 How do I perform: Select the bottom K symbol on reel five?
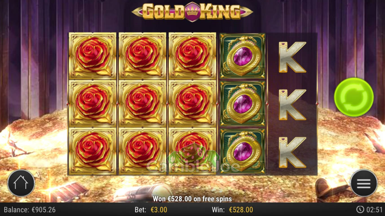(x=292, y=152)
